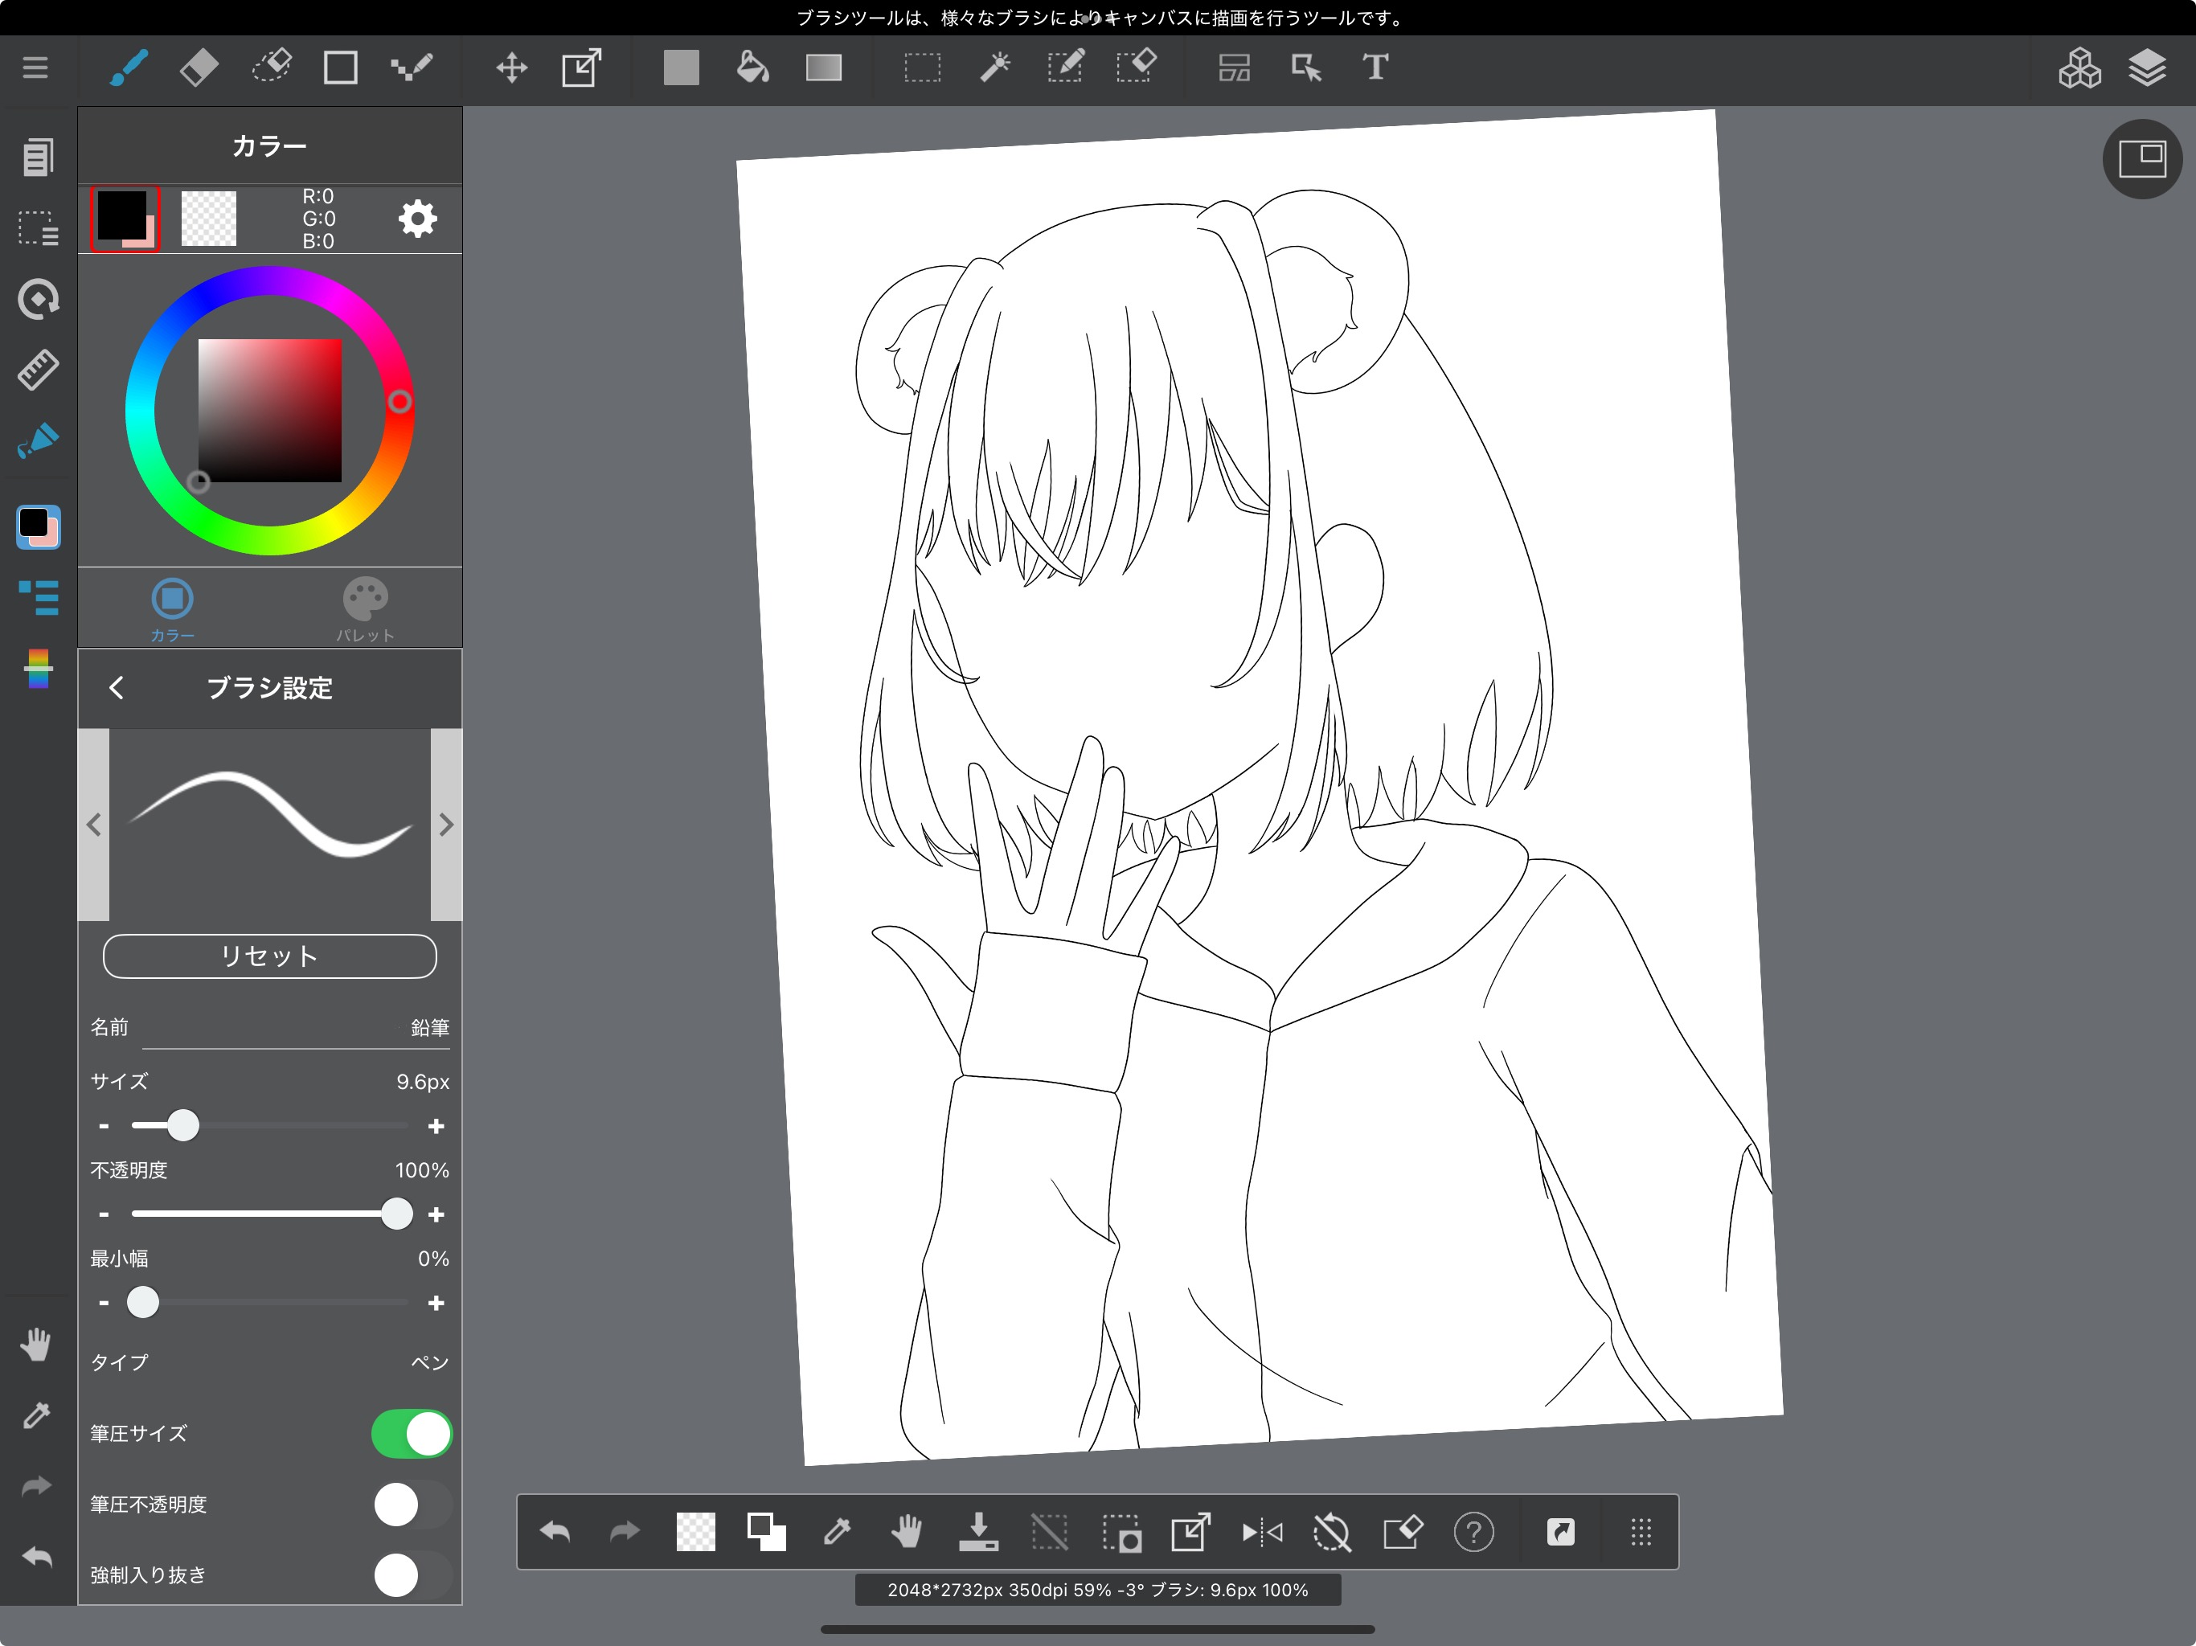This screenshot has height=1646, width=2196.
Task: Enable 強制入り抜き switch
Action: pyautogui.click(x=411, y=1574)
